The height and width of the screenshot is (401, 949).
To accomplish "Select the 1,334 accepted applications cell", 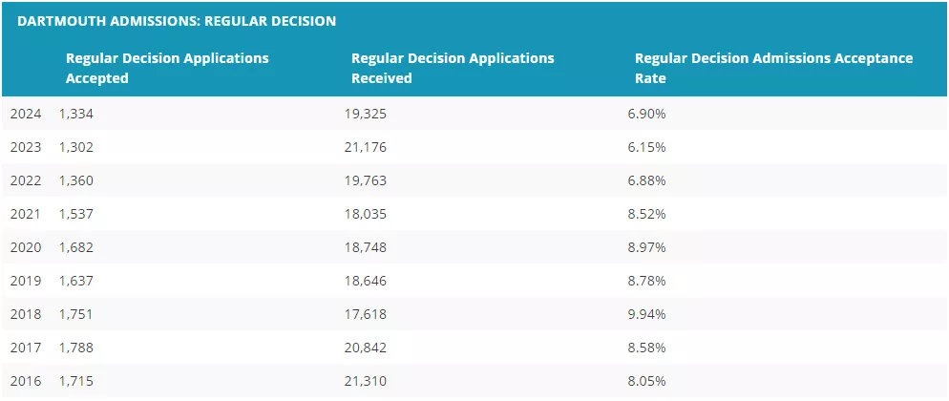I will click(x=76, y=114).
